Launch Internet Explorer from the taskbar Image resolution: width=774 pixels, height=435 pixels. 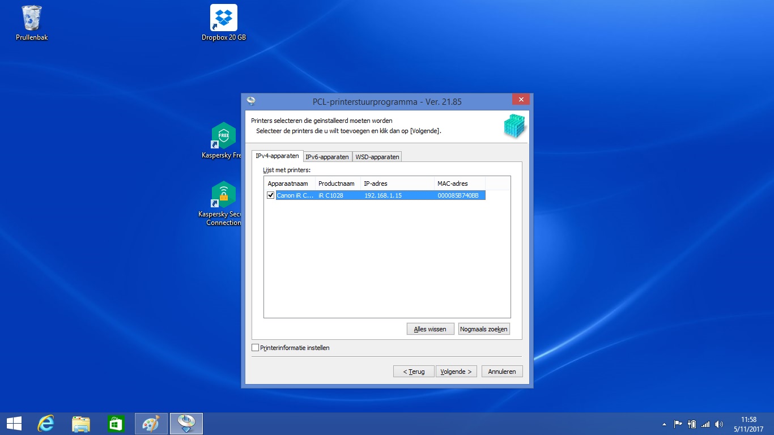click(46, 424)
